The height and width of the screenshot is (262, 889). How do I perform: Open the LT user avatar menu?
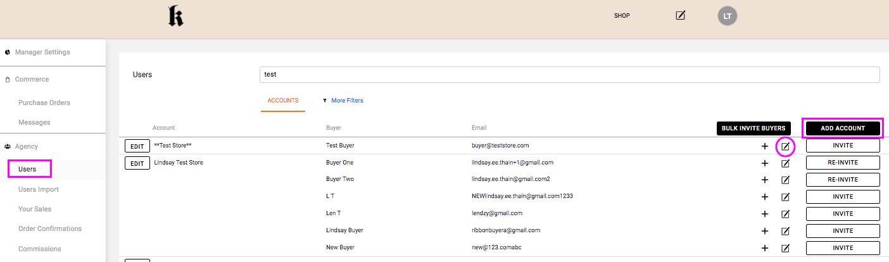(728, 16)
